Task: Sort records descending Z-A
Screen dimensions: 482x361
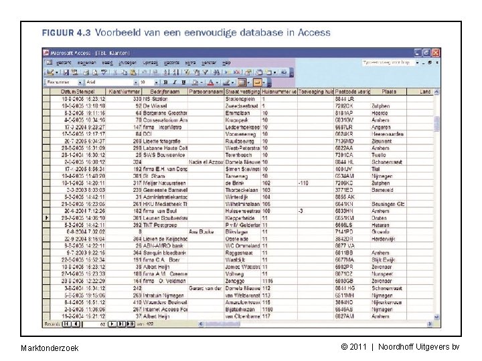Action: [x=176, y=72]
